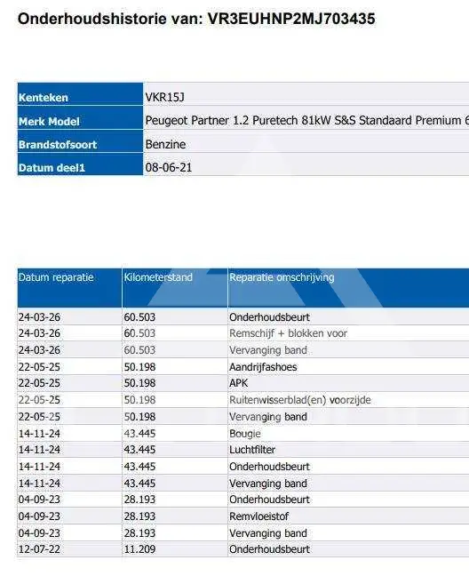This screenshot has height=576, width=469.
Task: Click the Datum deel1 value 08-06-21
Action: coord(169,167)
